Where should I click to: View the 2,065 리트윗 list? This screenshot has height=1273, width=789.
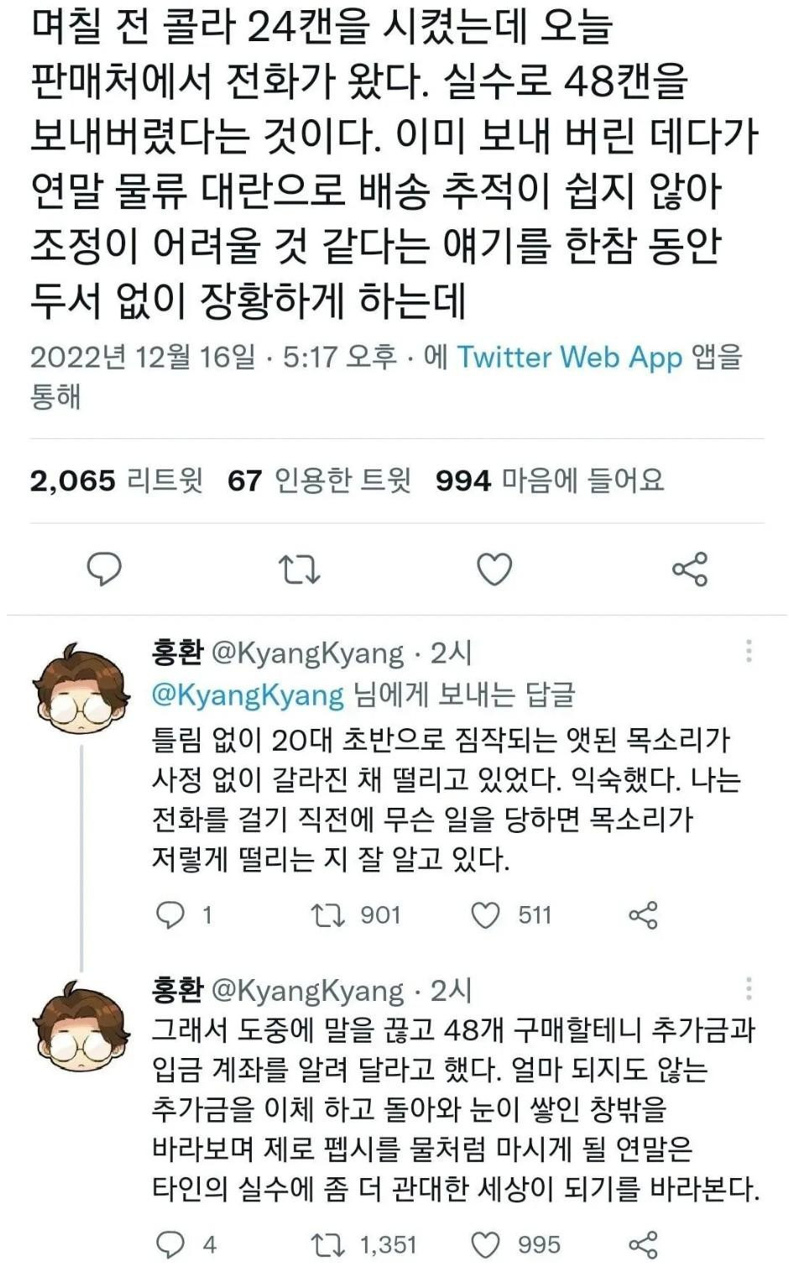[x=117, y=480]
